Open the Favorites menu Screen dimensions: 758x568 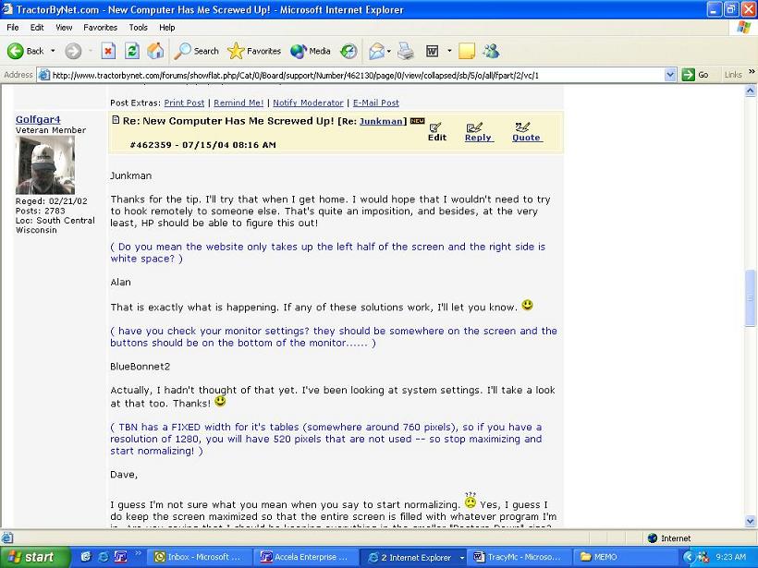100,28
